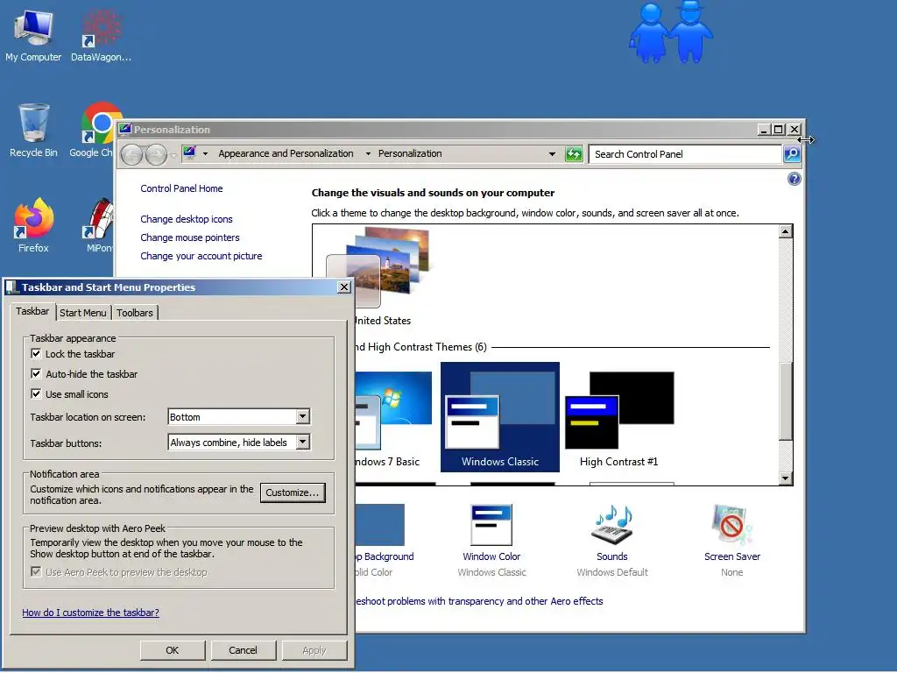Select the Windows 7 Basic theme
The width and height of the screenshot is (897, 673).
393,420
